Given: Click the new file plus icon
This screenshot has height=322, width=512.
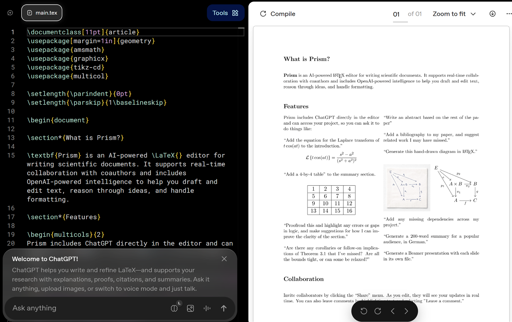Looking at the screenshot, I should pos(10,13).
